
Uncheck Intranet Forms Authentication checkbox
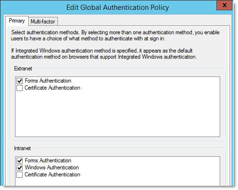click(20, 160)
